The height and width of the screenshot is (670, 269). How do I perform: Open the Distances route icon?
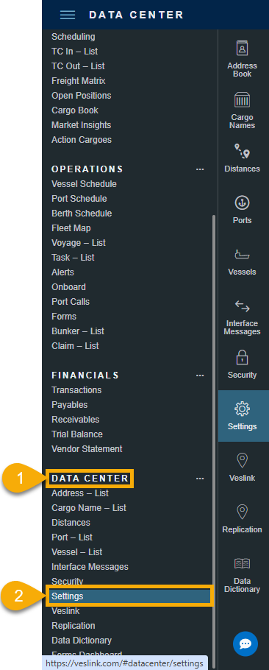242,151
